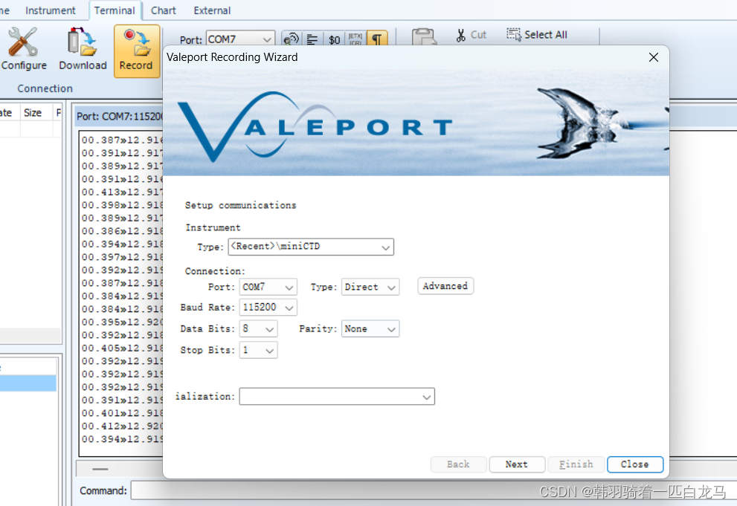Open the Initialization dropdown

click(x=337, y=396)
